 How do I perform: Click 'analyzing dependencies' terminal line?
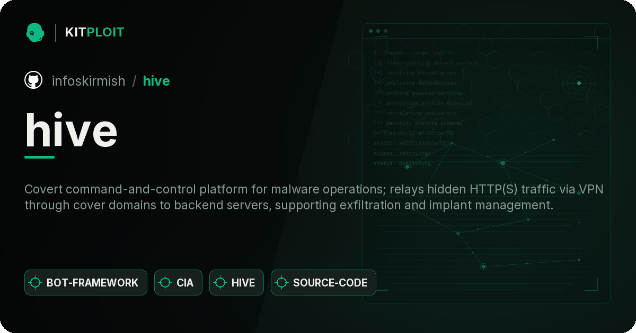point(415,83)
